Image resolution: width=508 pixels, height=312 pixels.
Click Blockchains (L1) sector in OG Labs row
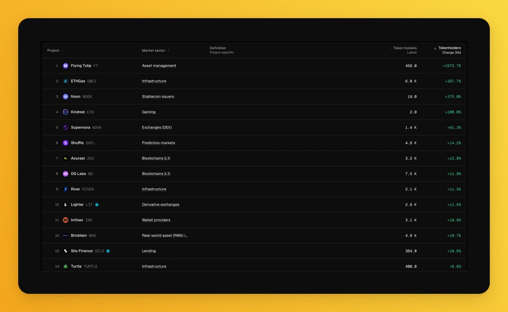[156, 174]
